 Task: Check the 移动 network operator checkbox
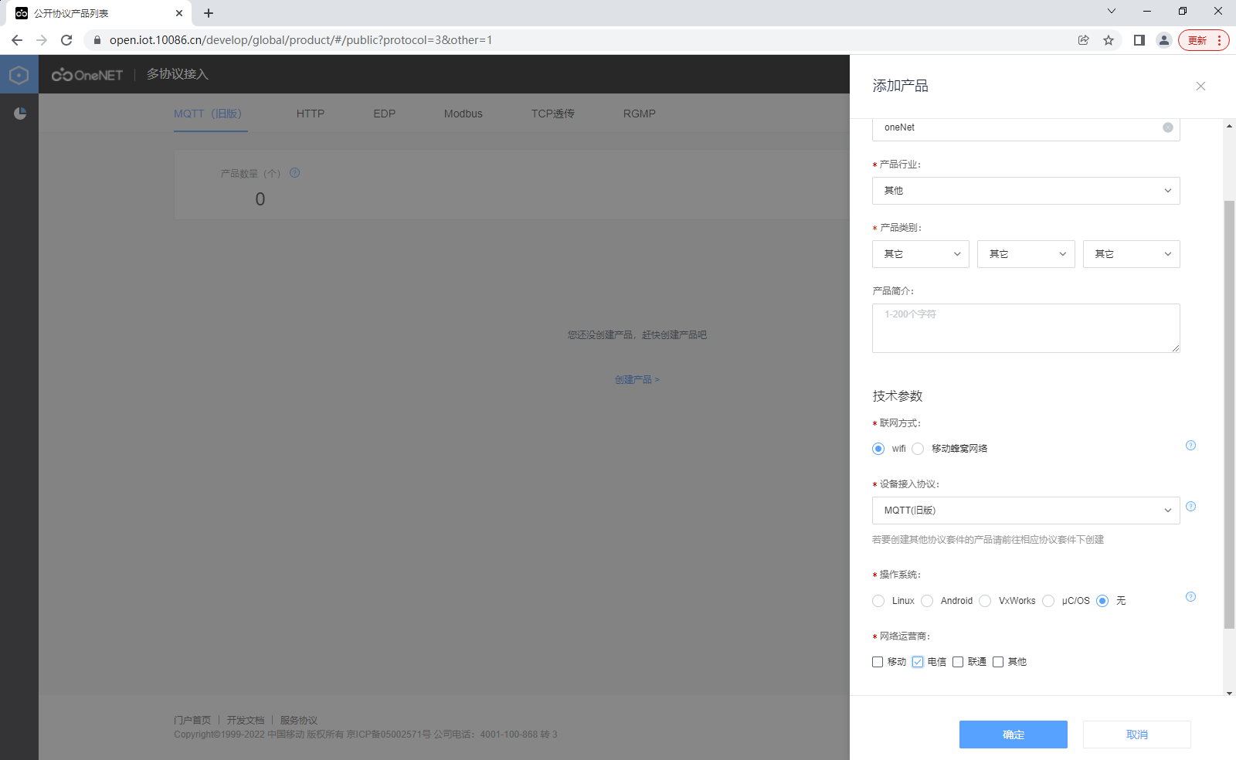coord(878,662)
